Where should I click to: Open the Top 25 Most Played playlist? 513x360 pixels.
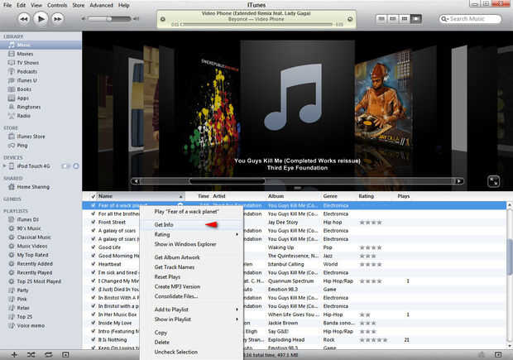(39, 281)
